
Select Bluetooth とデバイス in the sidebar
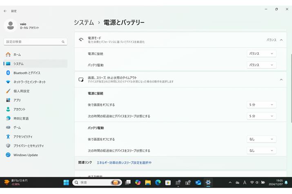point(27,73)
